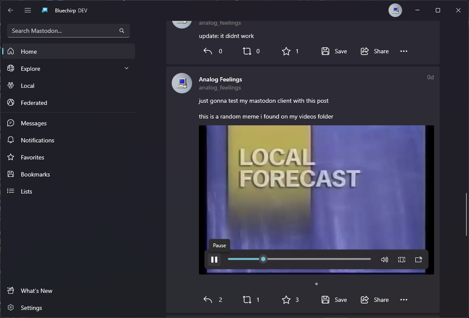
Task: Open Lists
Action: pyautogui.click(x=69, y=191)
